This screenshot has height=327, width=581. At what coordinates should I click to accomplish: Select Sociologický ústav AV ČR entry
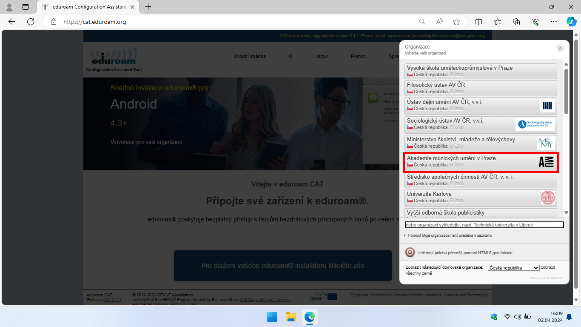481,124
